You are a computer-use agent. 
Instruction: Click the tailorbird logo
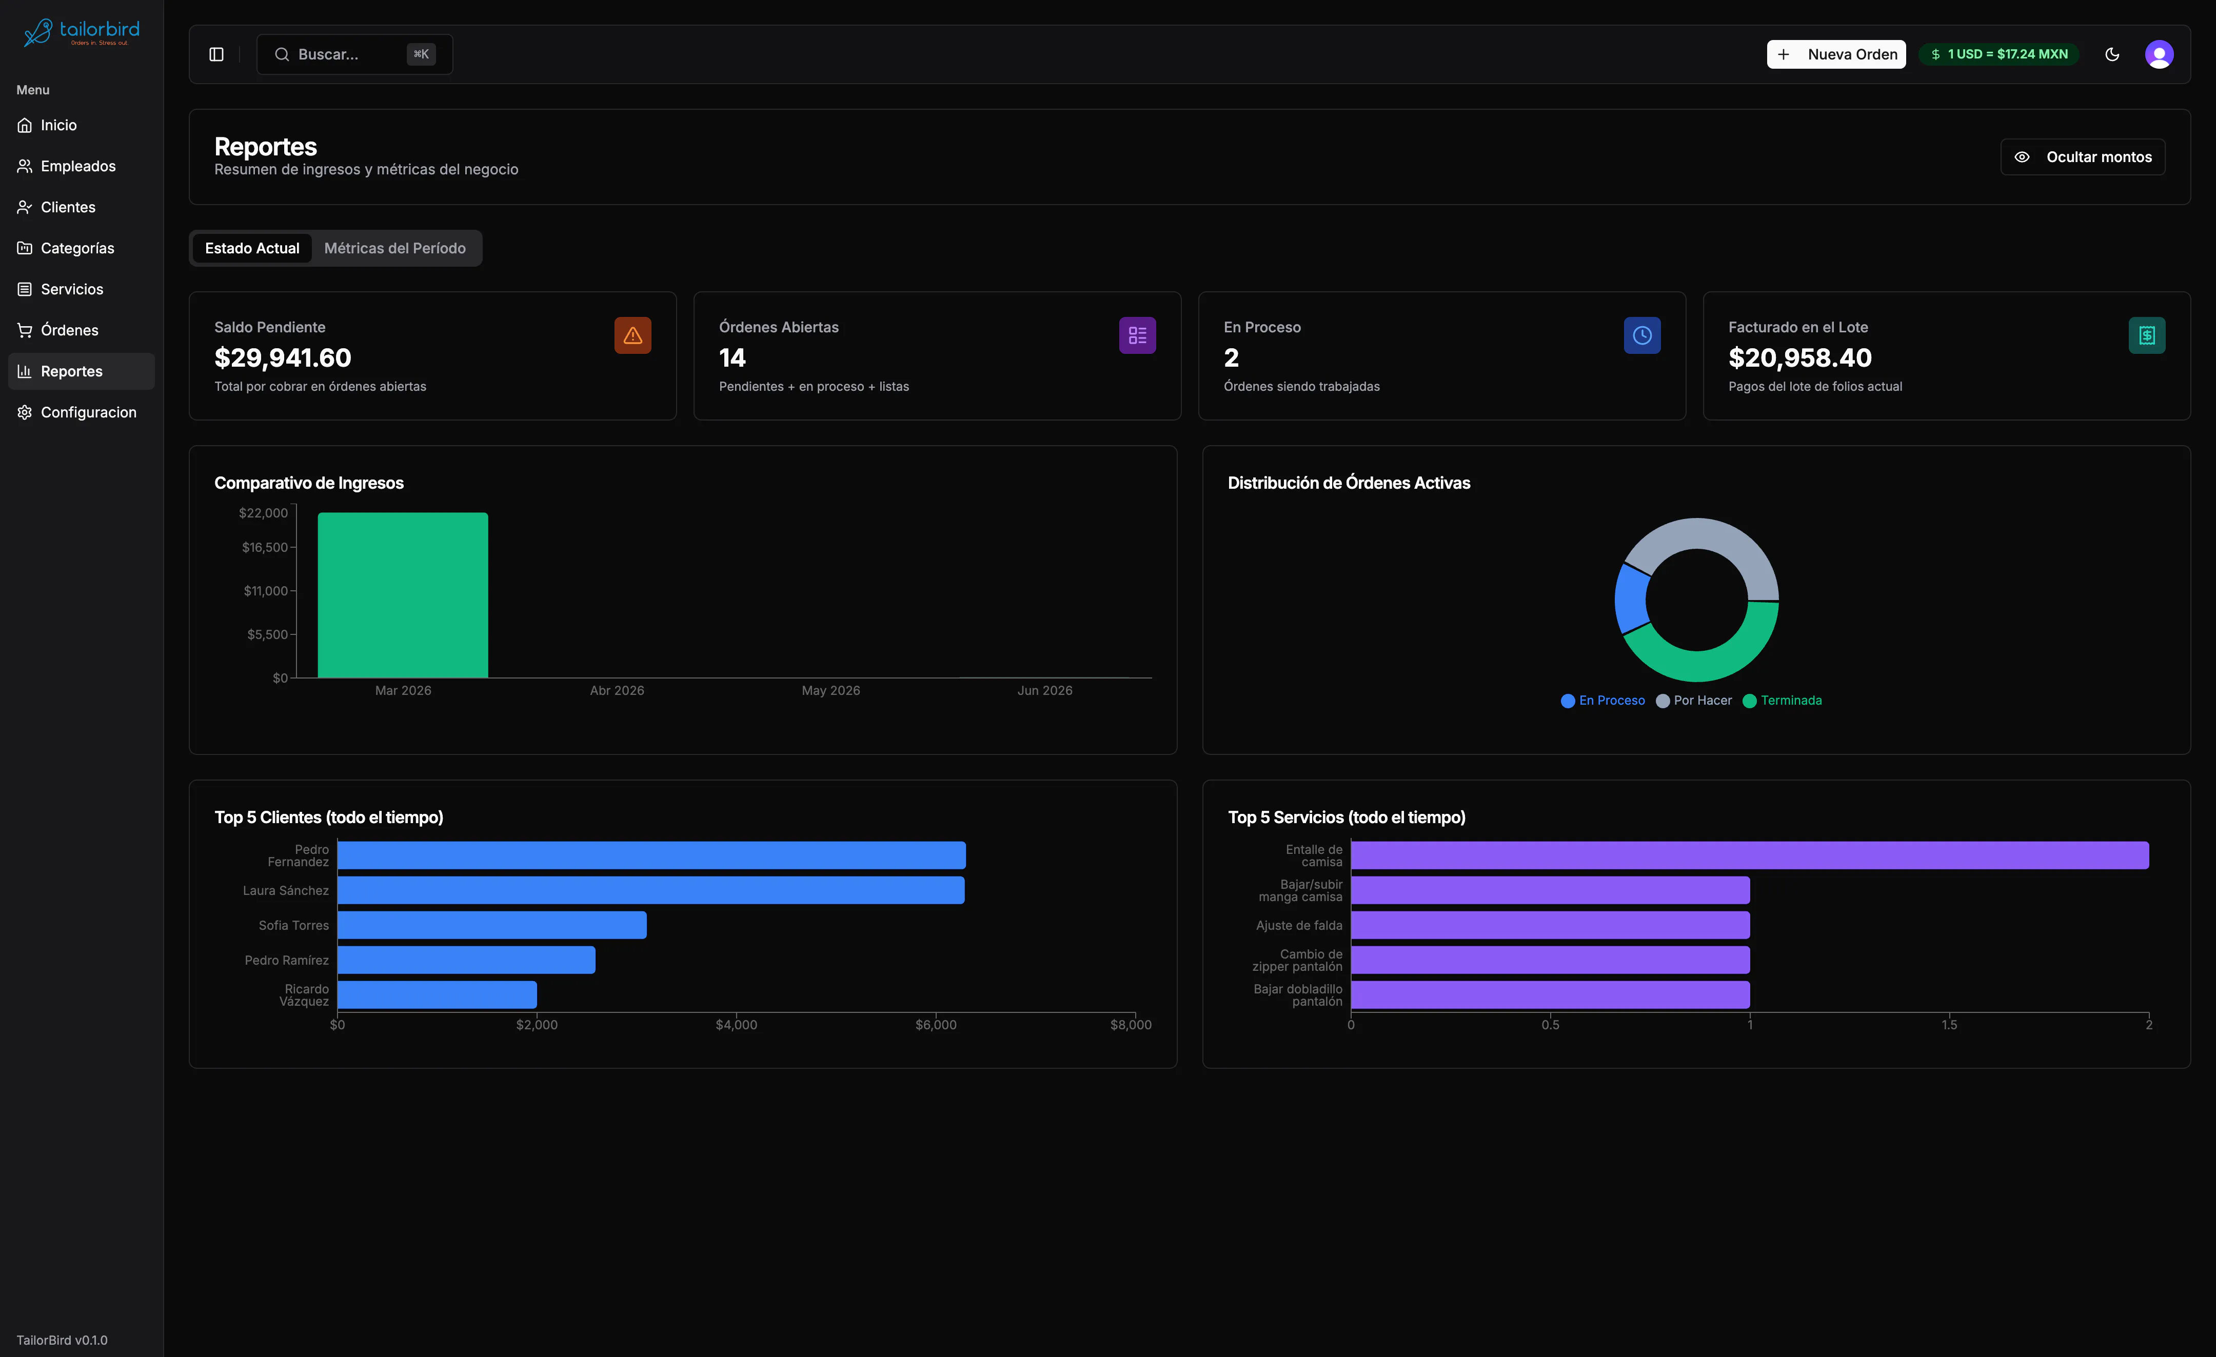(x=81, y=32)
